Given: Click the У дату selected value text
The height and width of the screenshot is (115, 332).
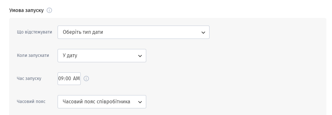Looking at the screenshot, I should [x=70, y=56].
